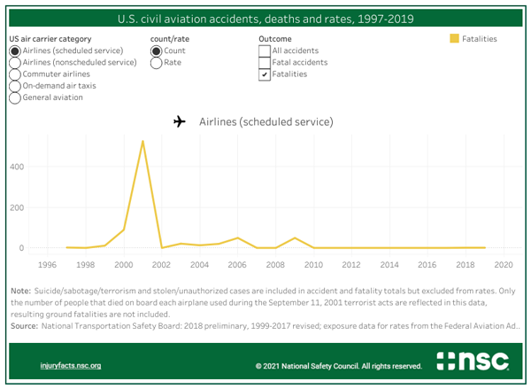Viewport: 531px width, 389px height.
Task: Select Airlines (scheduled service) radio button
Action: pyautogui.click(x=15, y=51)
